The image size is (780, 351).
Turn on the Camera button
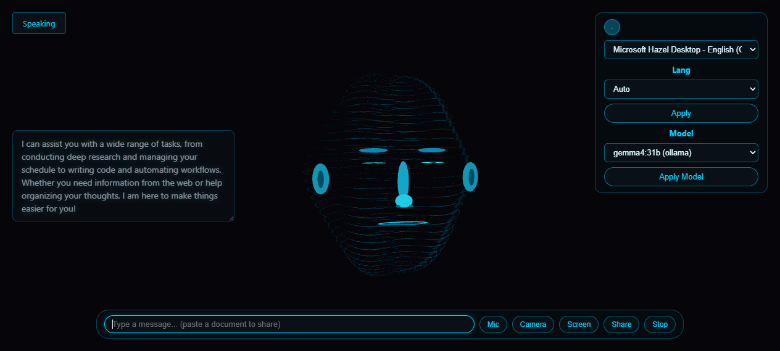[x=533, y=324]
